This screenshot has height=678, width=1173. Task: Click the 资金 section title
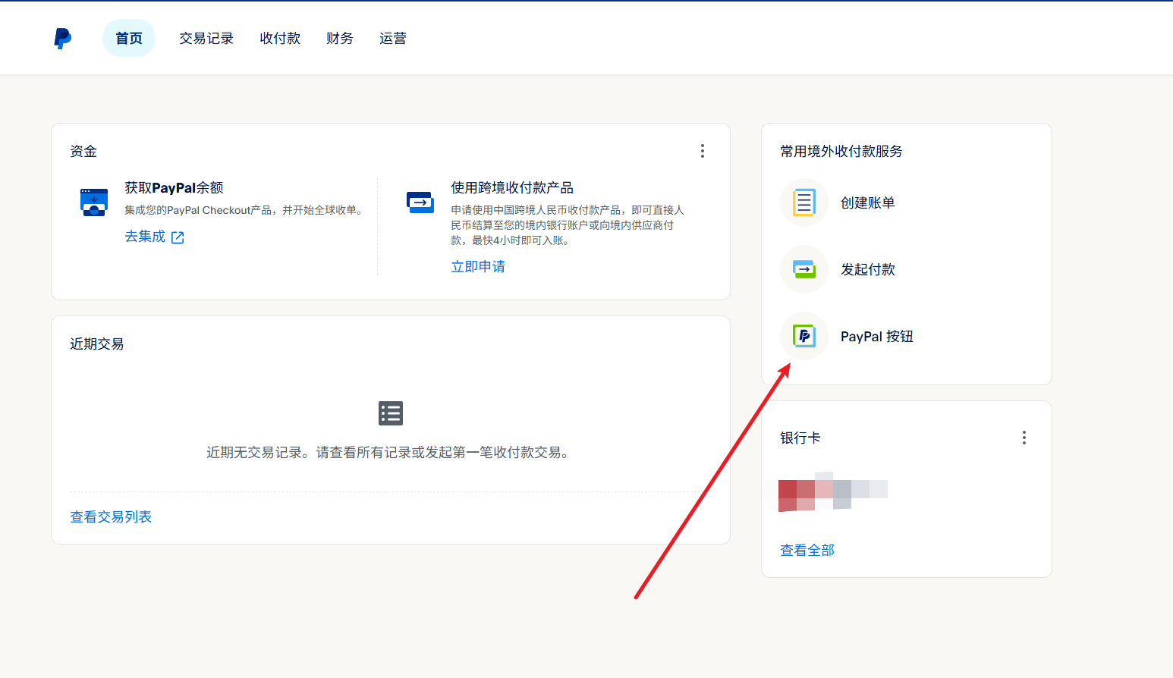(x=83, y=151)
